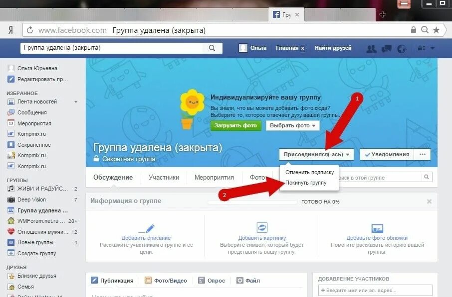Image resolution: width=452 pixels, height=297 pixels.
Task: Open the notifications globe icon
Action: 402,49
